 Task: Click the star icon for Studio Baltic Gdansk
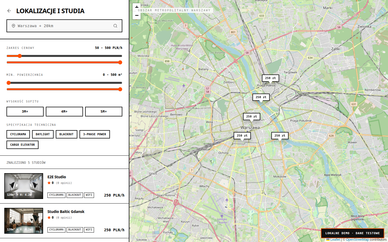coord(49,218)
